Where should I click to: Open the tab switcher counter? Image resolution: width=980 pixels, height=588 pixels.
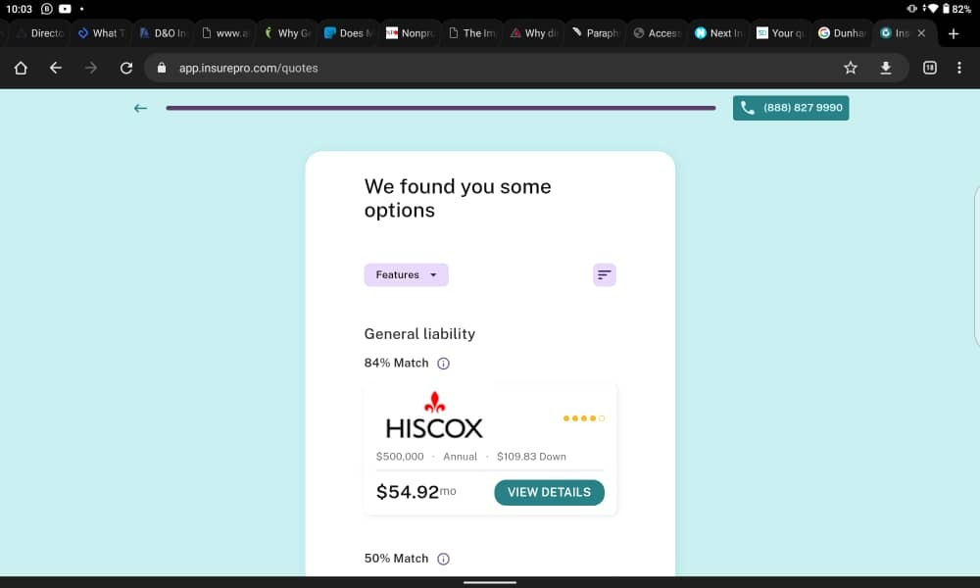click(x=929, y=69)
